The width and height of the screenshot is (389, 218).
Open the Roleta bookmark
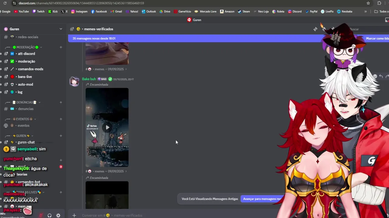278,12
